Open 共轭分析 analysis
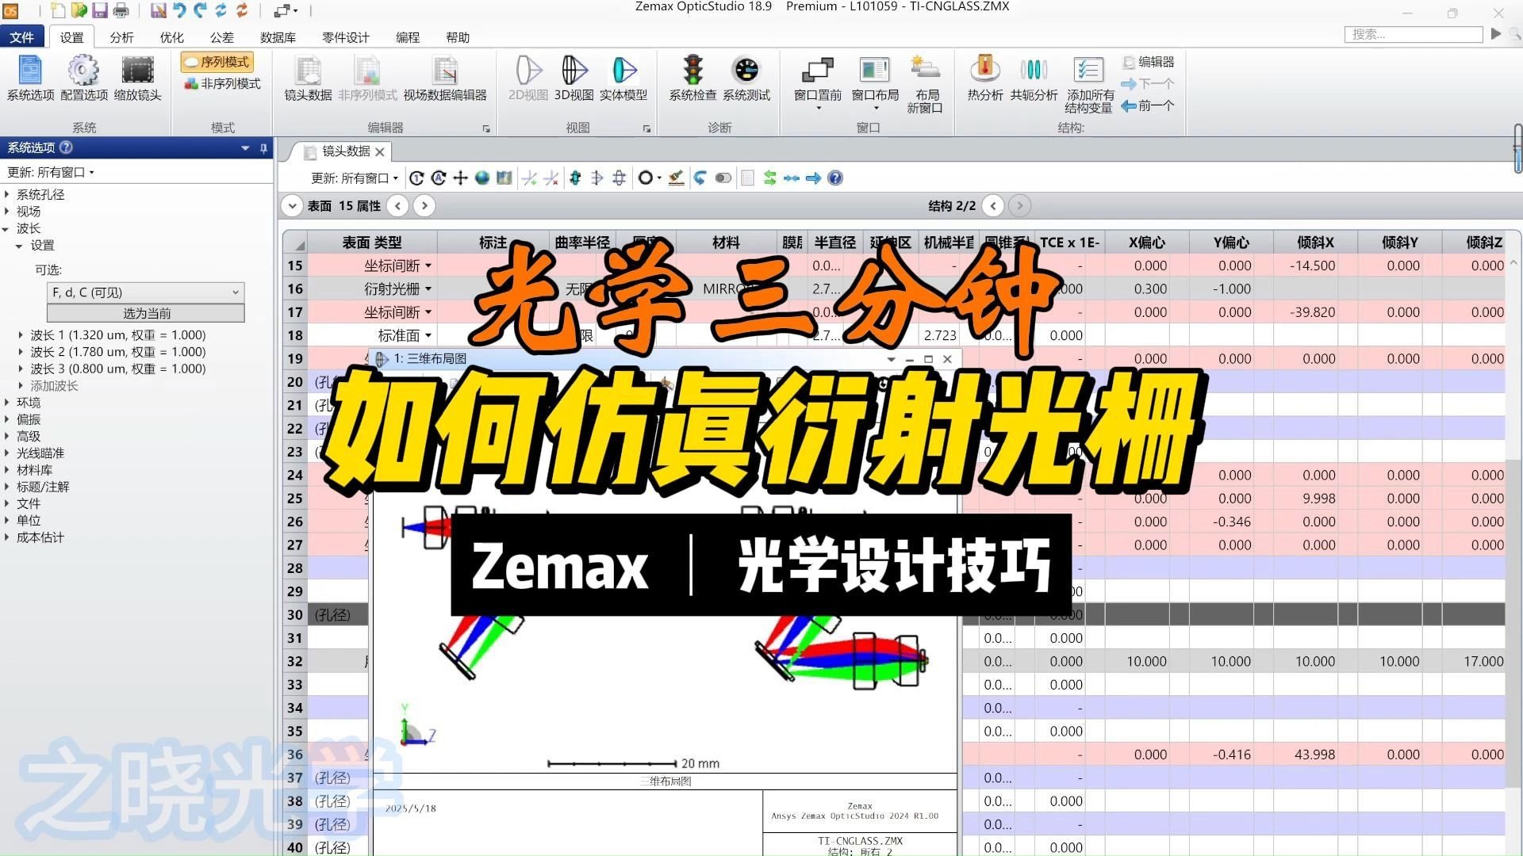The image size is (1523, 856). [1034, 78]
